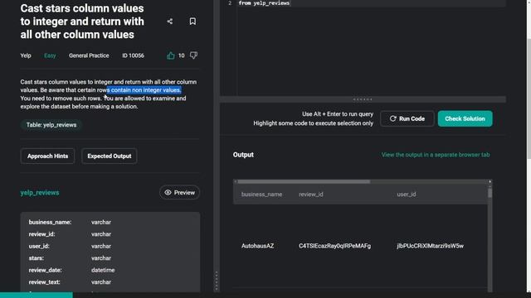
Task: Click the business_name column header
Action: point(261,195)
